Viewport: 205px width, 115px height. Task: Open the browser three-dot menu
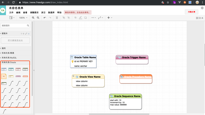(202, 2)
